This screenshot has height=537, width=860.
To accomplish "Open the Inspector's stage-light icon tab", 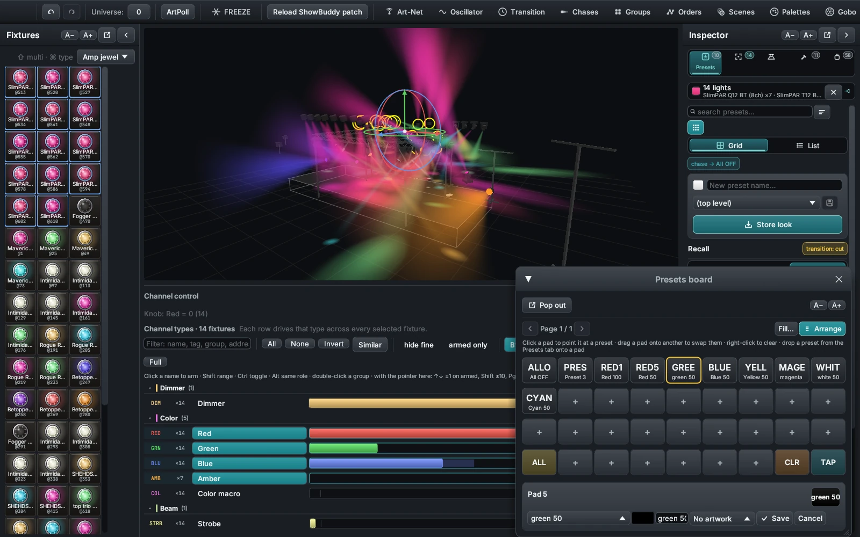I will coord(771,56).
